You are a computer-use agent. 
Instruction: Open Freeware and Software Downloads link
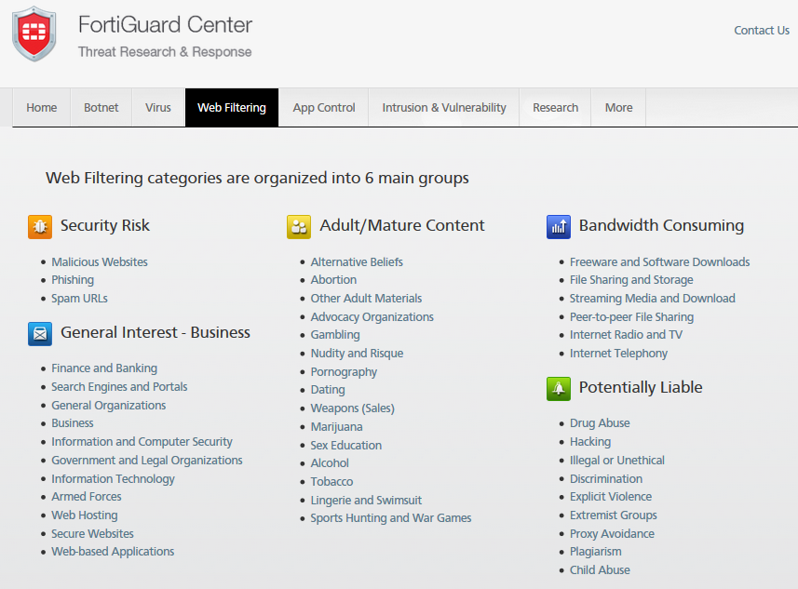coord(659,262)
